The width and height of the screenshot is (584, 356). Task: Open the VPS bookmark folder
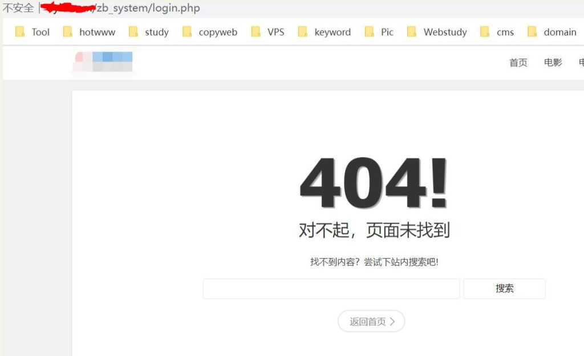click(x=268, y=32)
